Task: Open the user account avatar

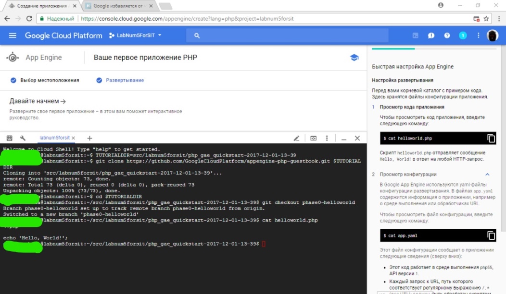Action: [493, 35]
